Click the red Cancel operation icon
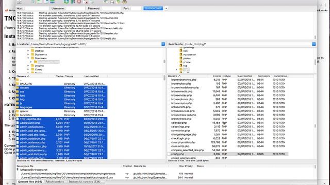 pyautogui.click(x=79, y=2)
